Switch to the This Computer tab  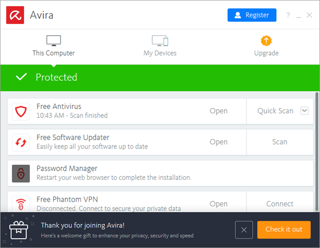point(54,46)
